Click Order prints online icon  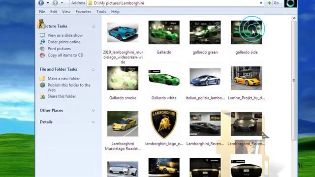click(42, 42)
